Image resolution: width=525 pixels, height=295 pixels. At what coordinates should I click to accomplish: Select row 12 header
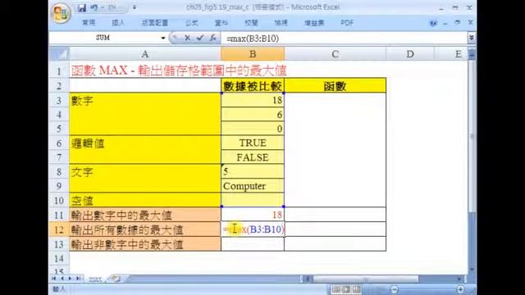click(x=59, y=229)
